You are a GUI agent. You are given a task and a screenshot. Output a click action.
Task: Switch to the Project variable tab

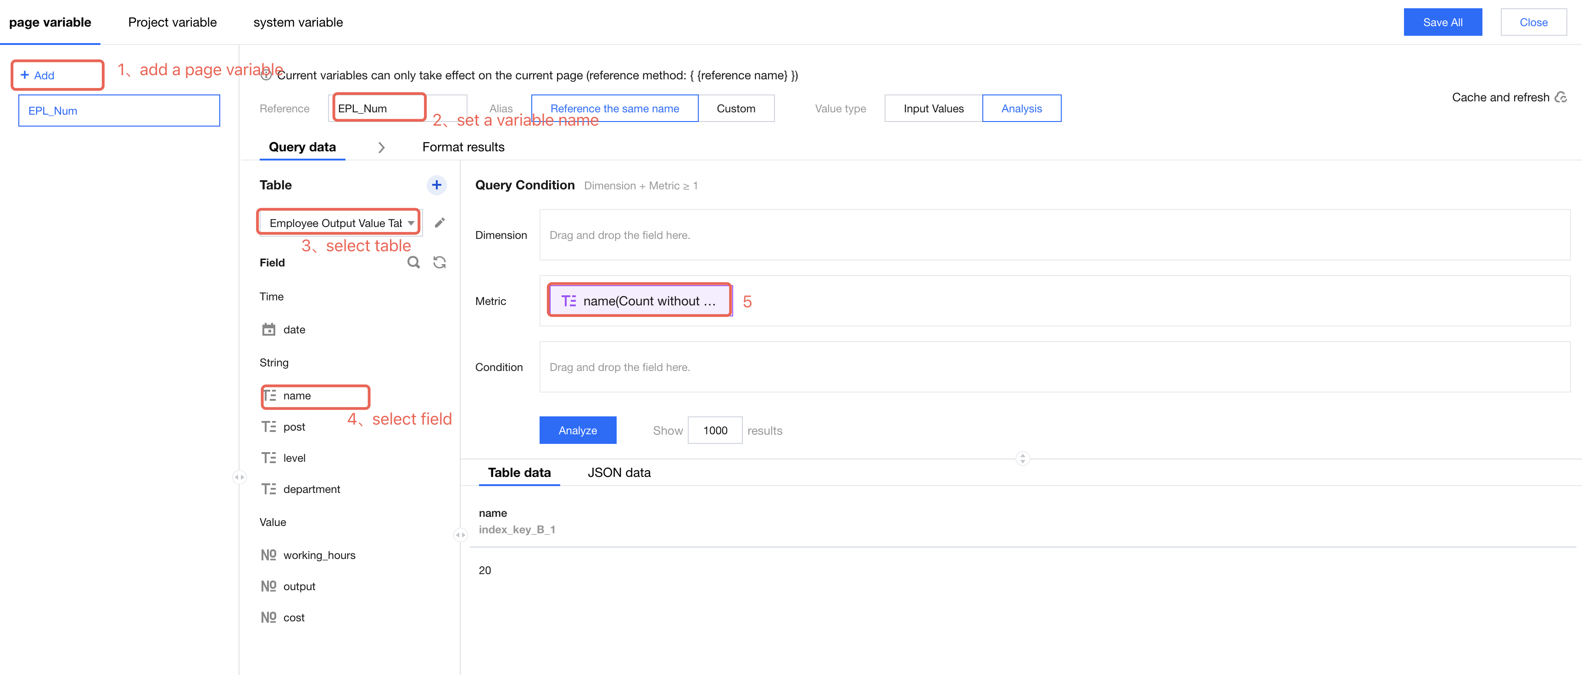coord(172,22)
